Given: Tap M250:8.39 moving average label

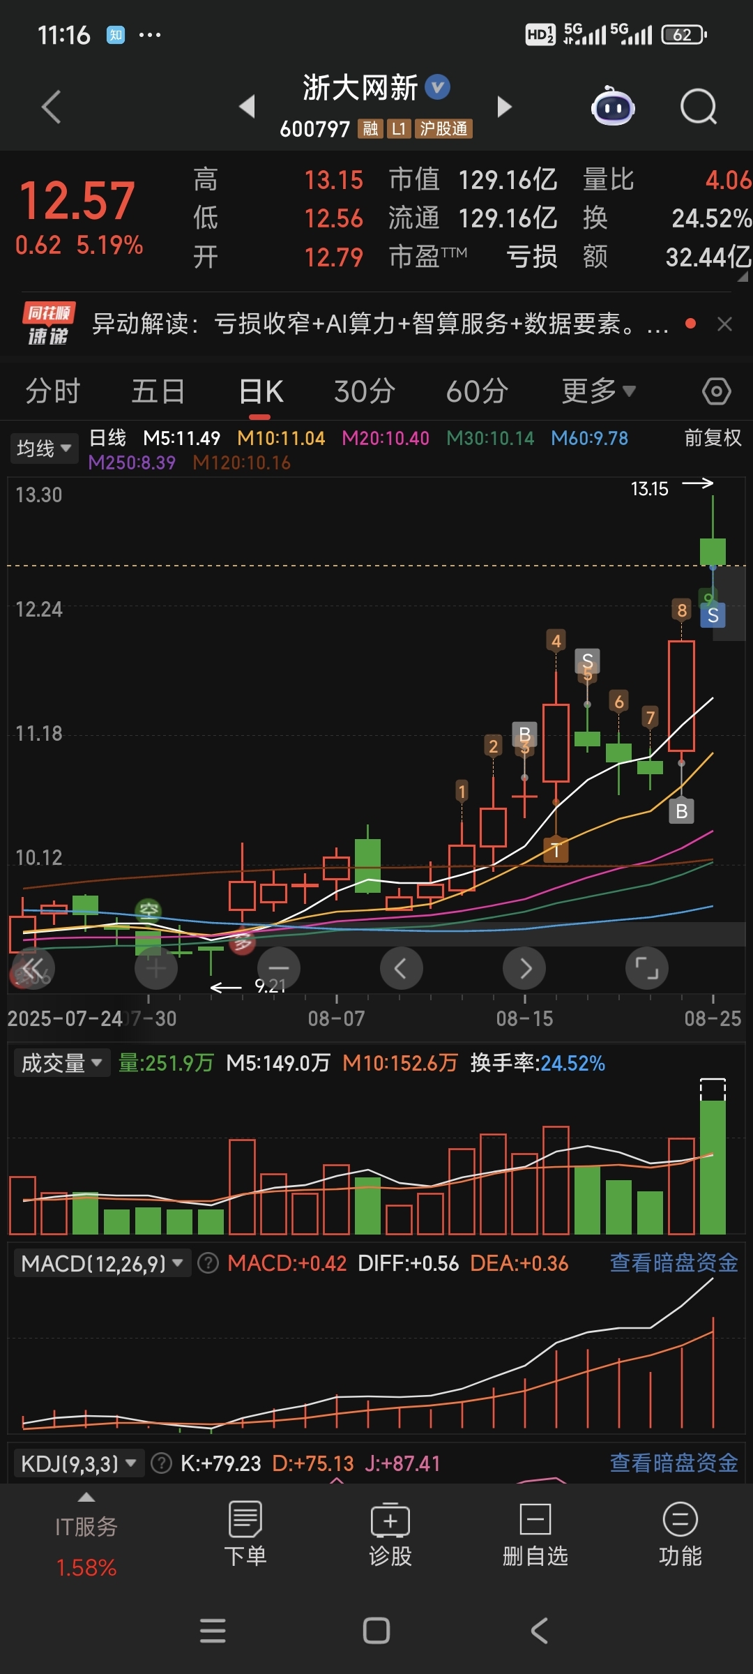Looking at the screenshot, I should coord(132,462).
